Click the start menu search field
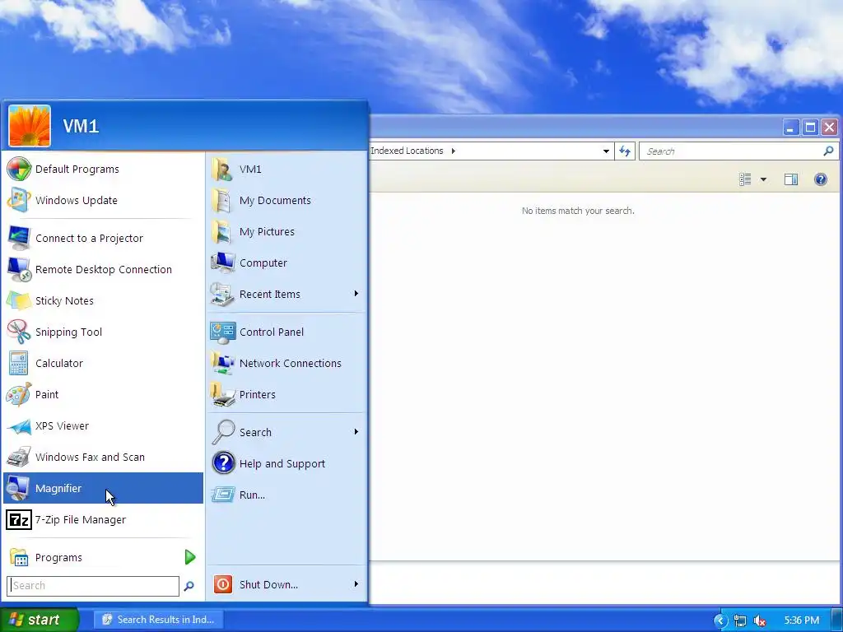 [x=93, y=586]
